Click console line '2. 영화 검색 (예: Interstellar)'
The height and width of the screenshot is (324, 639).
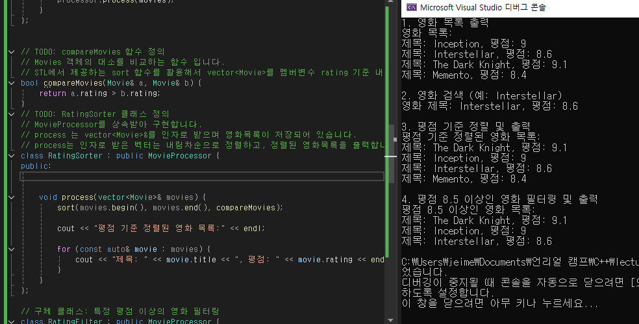[482, 96]
